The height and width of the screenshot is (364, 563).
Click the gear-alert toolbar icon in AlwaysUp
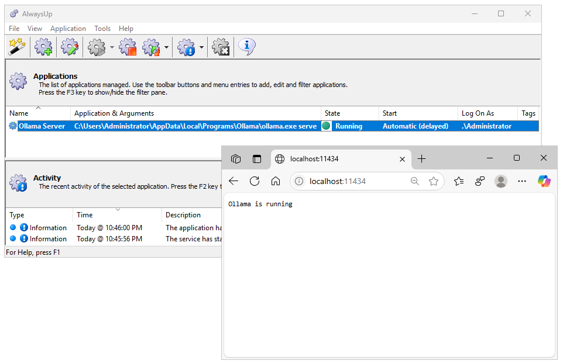click(x=186, y=47)
